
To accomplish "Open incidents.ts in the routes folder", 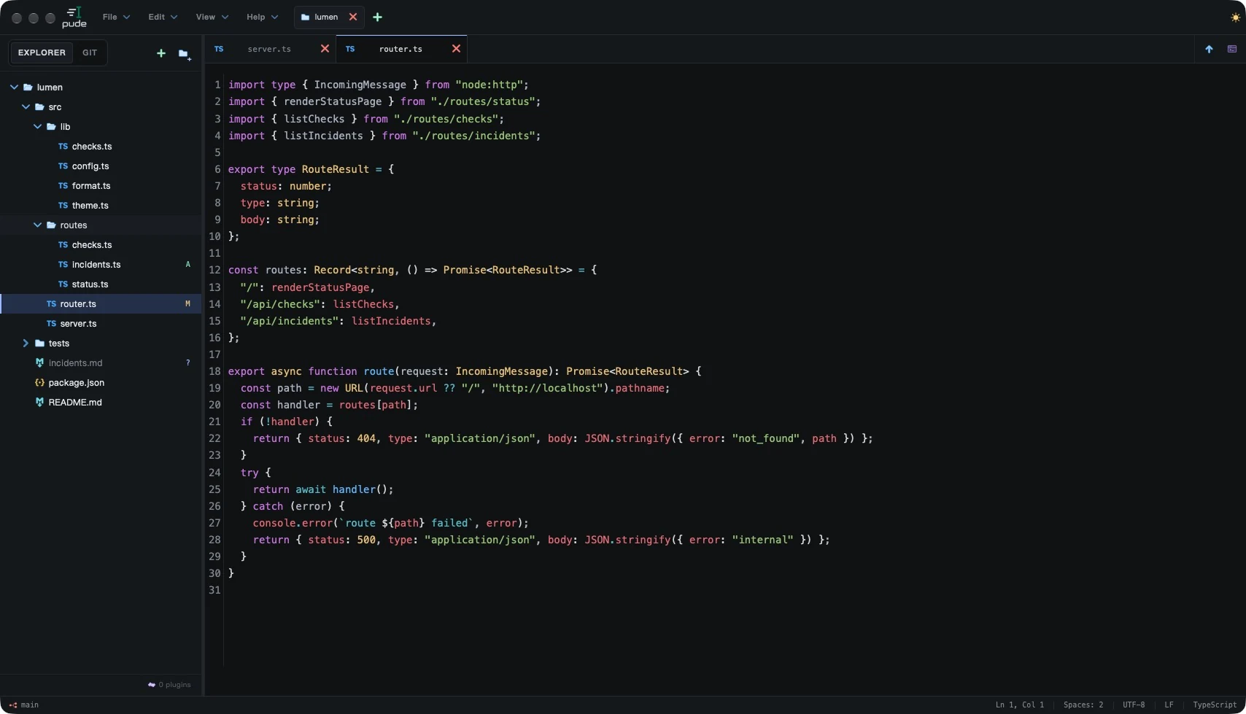I will [x=101, y=265].
